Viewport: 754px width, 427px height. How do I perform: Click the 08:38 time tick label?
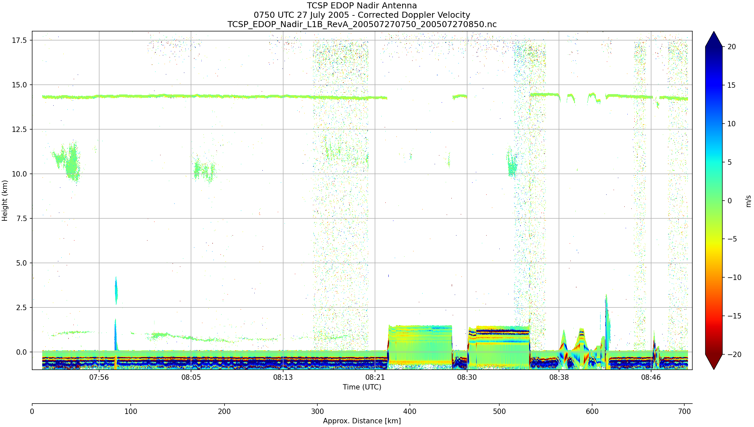(559, 377)
